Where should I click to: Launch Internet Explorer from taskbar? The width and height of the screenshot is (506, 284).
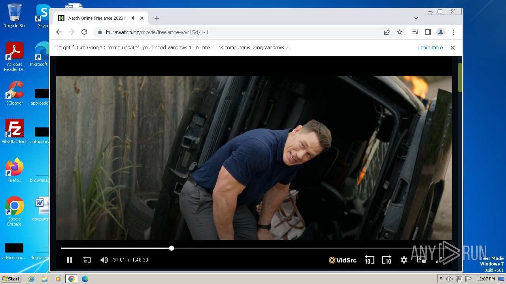click(32, 279)
